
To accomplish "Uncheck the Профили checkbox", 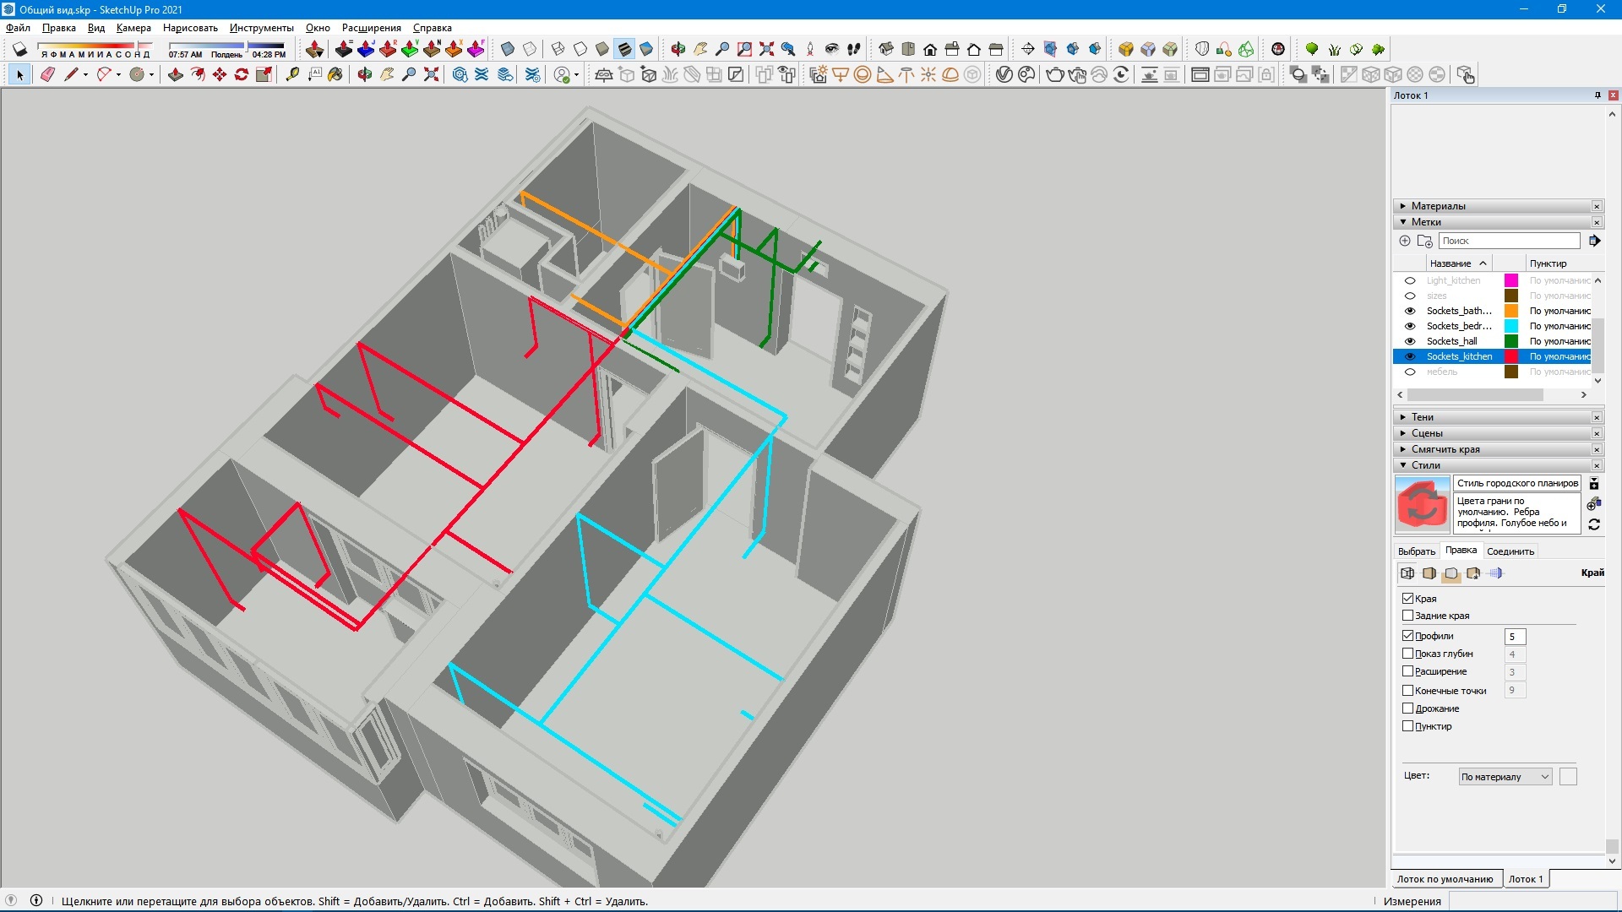I will [x=1408, y=636].
